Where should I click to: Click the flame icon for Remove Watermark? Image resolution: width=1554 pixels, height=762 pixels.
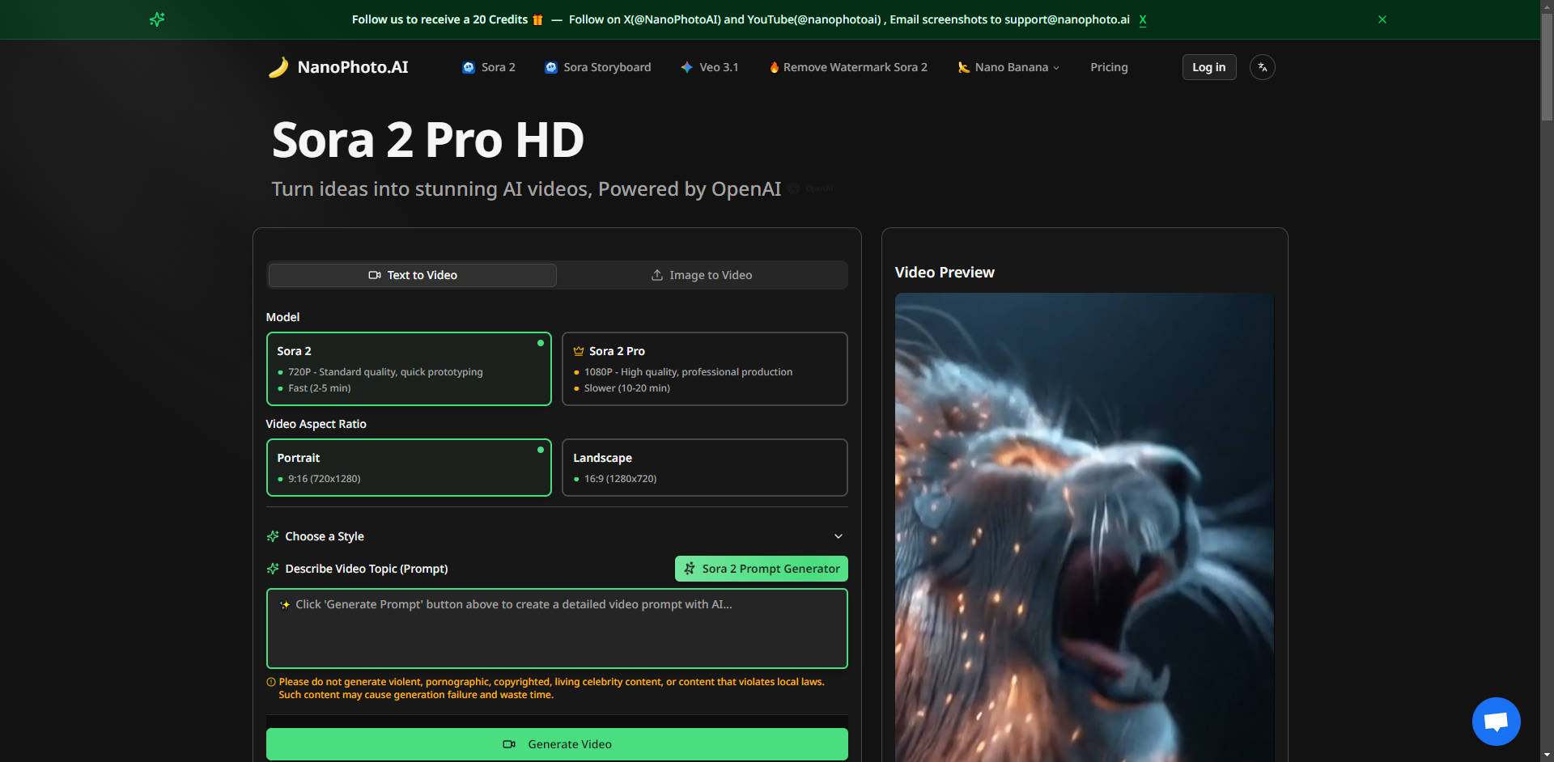tap(774, 67)
